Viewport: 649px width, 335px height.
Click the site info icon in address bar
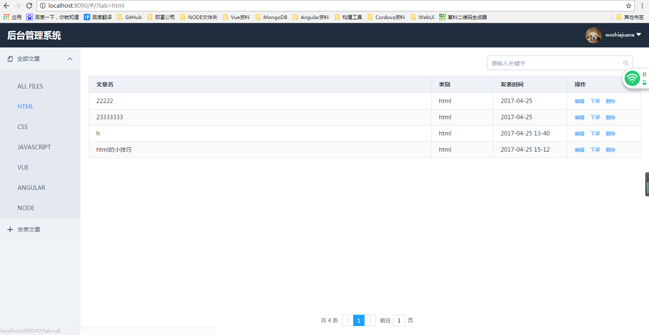(x=43, y=6)
